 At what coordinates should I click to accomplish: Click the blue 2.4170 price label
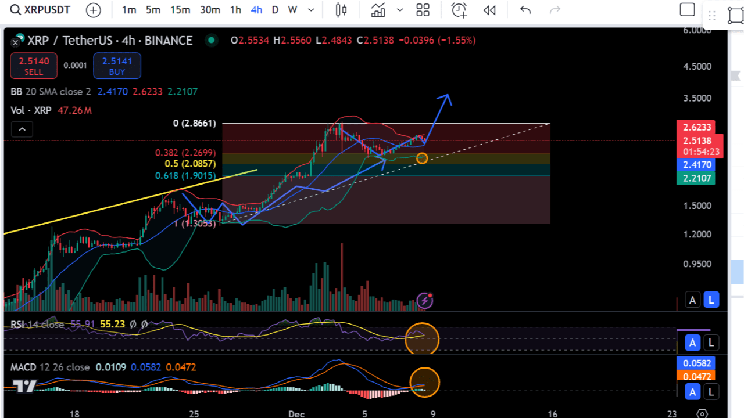[696, 165]
